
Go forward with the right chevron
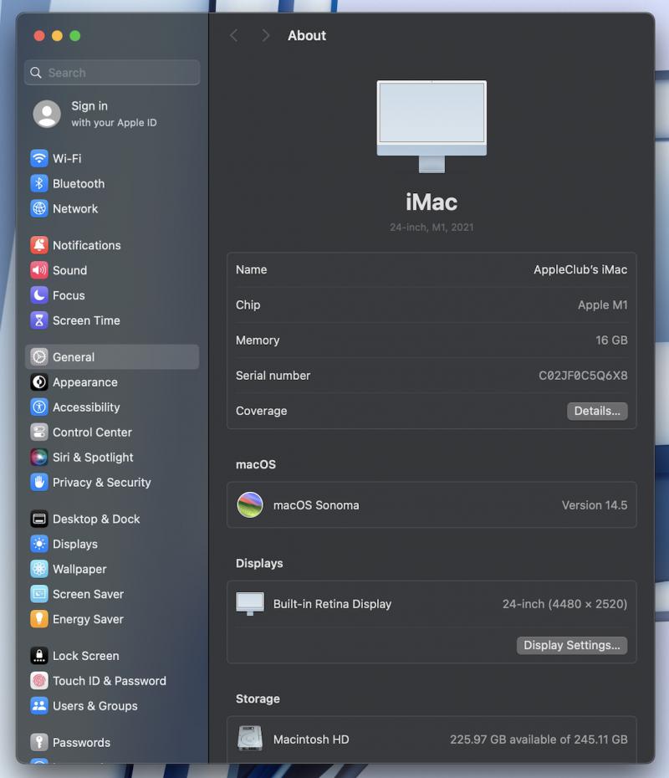pos(265,36)
